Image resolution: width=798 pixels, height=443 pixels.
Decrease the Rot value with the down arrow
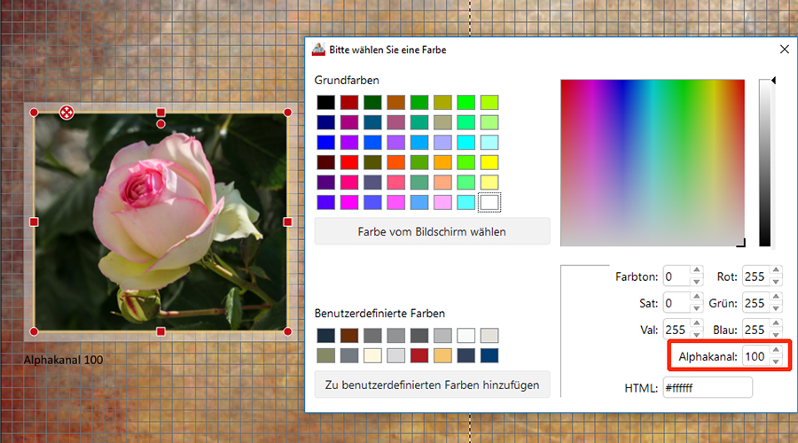point(776,282)
